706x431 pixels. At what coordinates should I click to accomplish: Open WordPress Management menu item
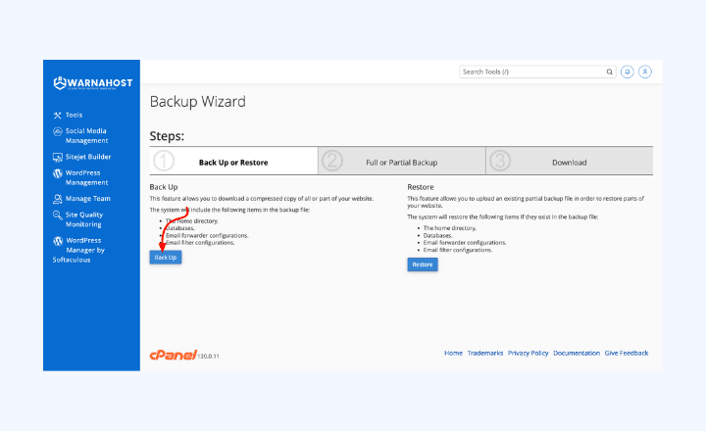pos(87,177)
